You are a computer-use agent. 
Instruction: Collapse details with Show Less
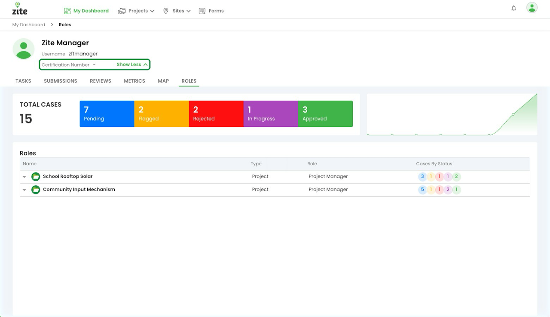click(132, 65)
